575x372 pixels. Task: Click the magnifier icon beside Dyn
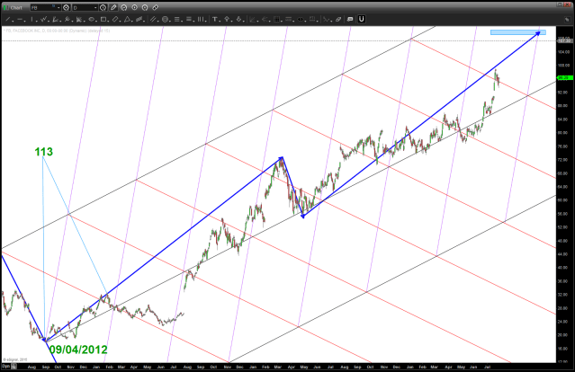[13, 367]
